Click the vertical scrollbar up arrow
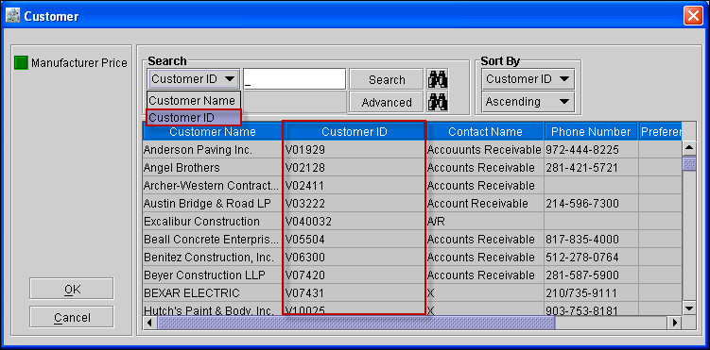Image resolution: width=710 pixels, height=350 pixels. [x=688, y=148]
